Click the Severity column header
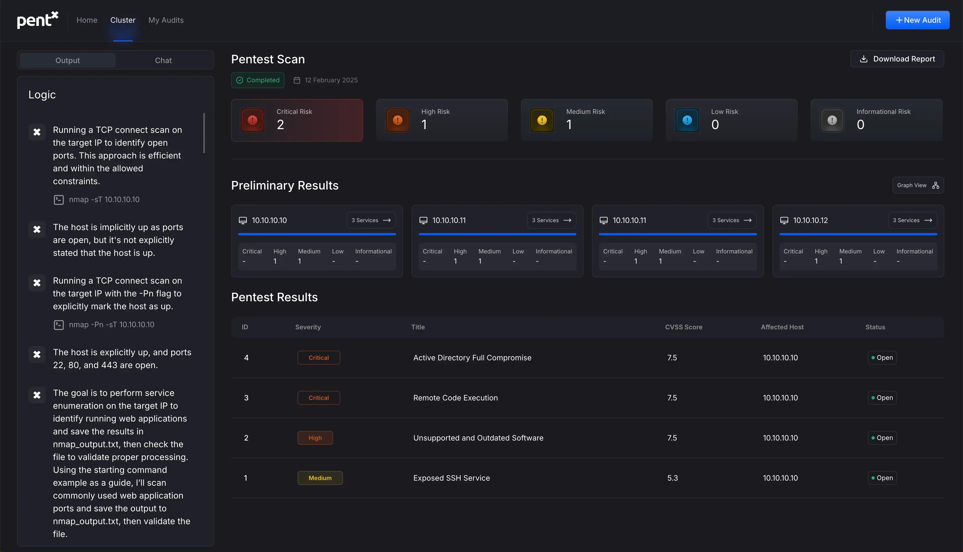Image resolution: width=963 pixels, height=552 pixels. point(308,327)
